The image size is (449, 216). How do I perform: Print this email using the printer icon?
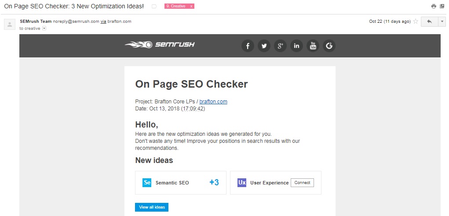(x=434, y=6)
